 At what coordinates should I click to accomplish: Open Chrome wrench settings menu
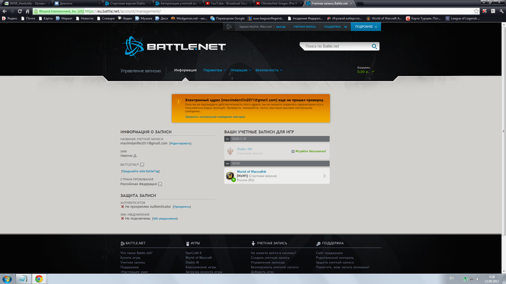coord(502,11)
